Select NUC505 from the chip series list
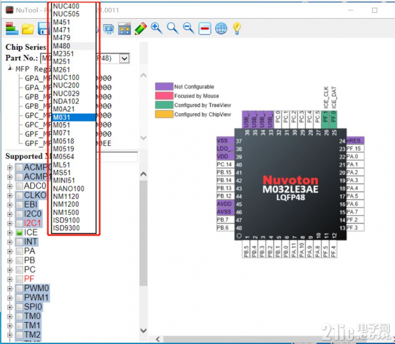The width and height of the screenshot is (395, 344). tap(74, 14)
